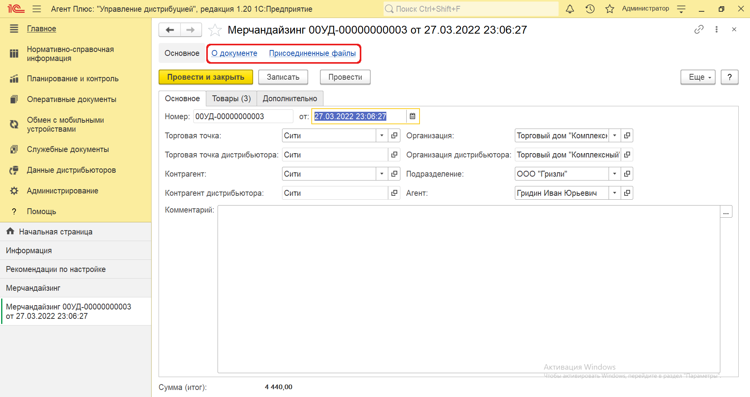This screenshot has width=750, height=397.
Task: Open Организация record icon
Action: pyautogui.click(x=627, y=135)
